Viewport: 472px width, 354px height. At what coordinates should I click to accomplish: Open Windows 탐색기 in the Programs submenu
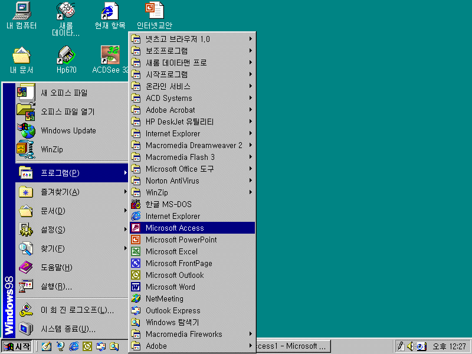tap(192, 322)
